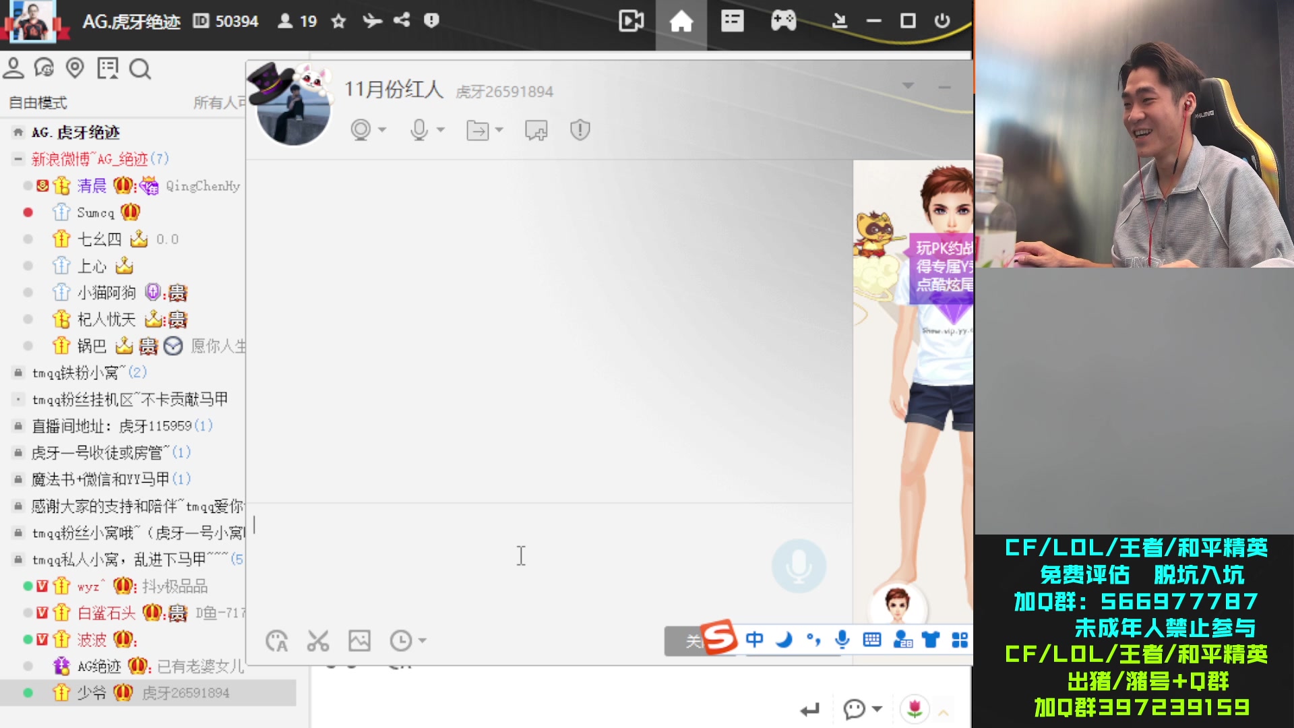Expand chat history clock dropdown
This screenshot has width=1294, height=728.
pos(423,640)
